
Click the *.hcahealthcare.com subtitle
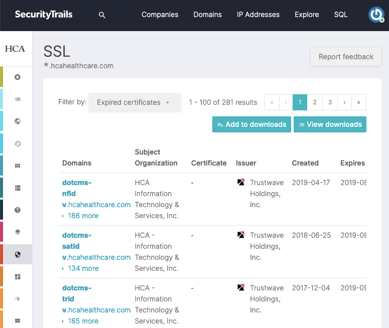(79, 66)
